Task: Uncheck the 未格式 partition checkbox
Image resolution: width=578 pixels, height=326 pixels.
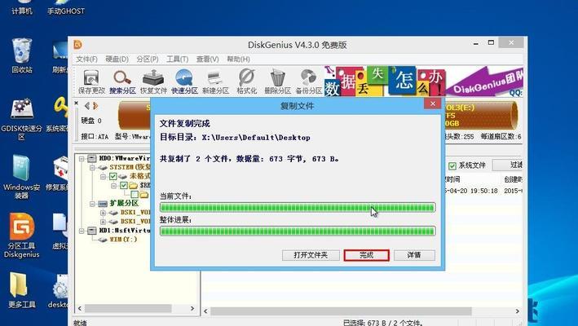Action: (113, 177)
